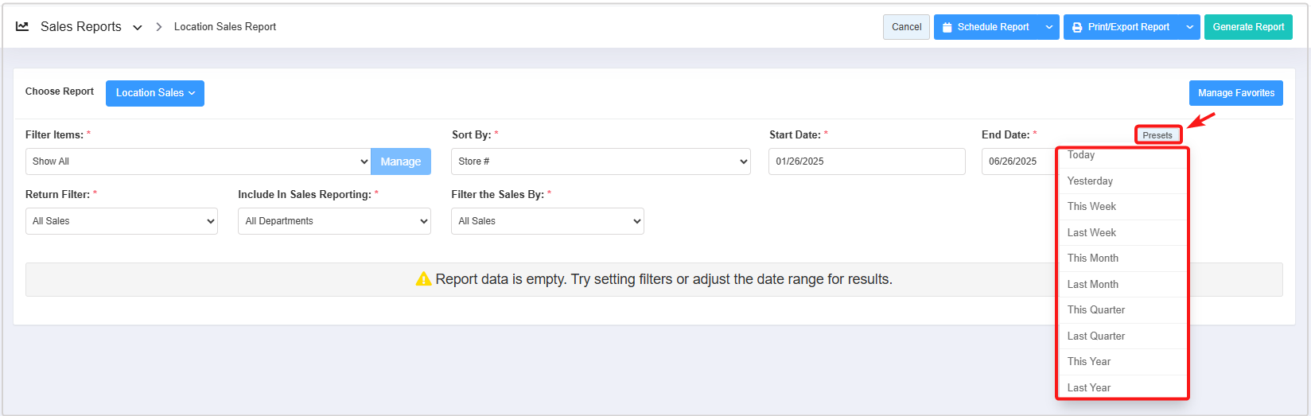The height and width of the screenshot is (416, 1311).
Task: Select Yesterday from the presets list
Action: tap(1090, 181)
